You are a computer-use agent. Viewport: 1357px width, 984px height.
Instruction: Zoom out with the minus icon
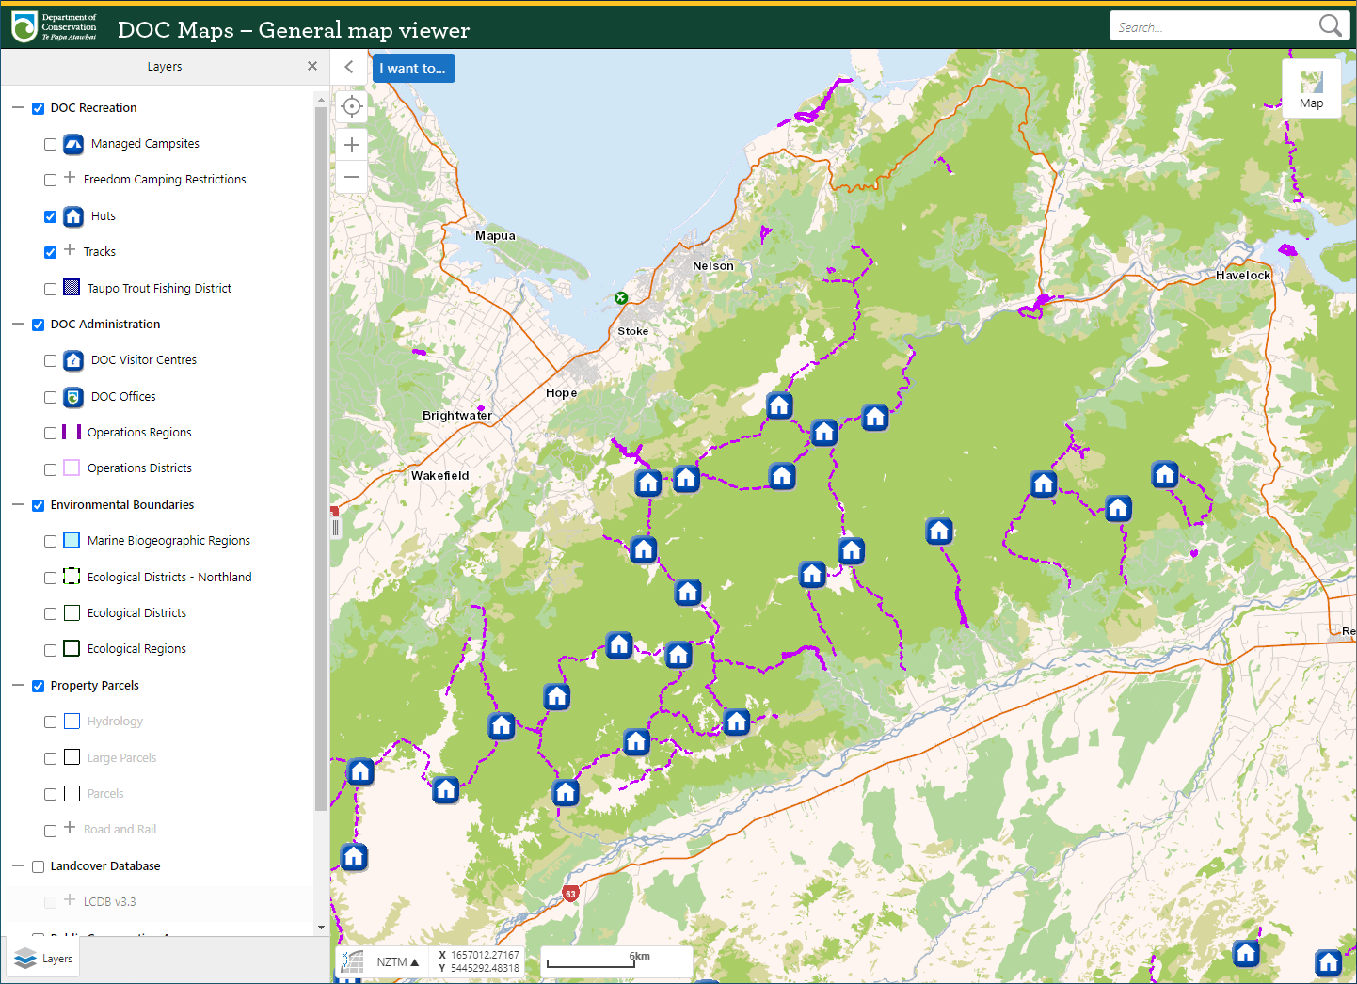(x=352, y=177)
